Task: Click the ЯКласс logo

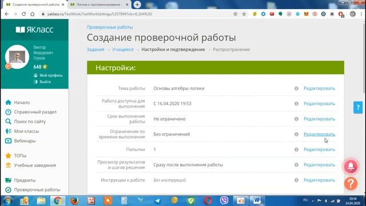Action: 34,30
